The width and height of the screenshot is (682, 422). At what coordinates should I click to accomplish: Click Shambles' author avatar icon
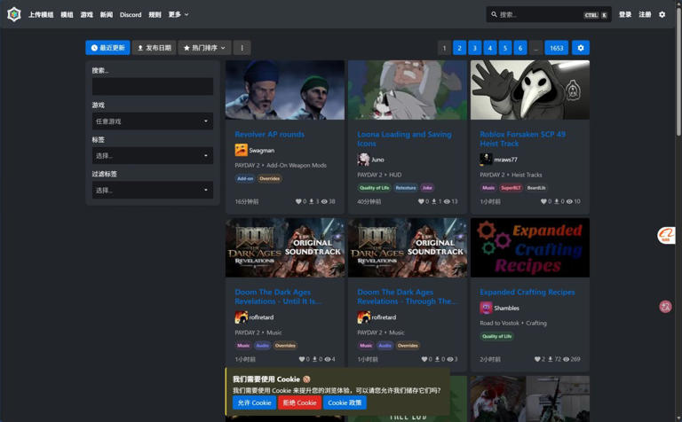(486, 308)
